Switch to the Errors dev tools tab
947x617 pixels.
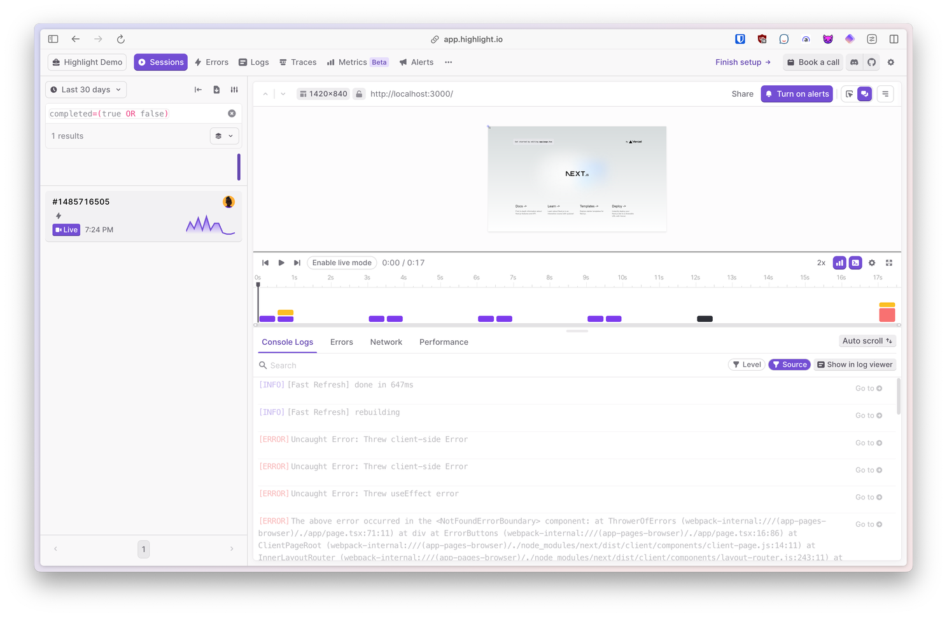(x=342, y=342)
